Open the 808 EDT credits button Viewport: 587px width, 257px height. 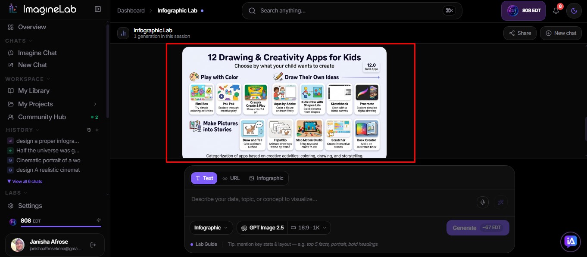523,11
